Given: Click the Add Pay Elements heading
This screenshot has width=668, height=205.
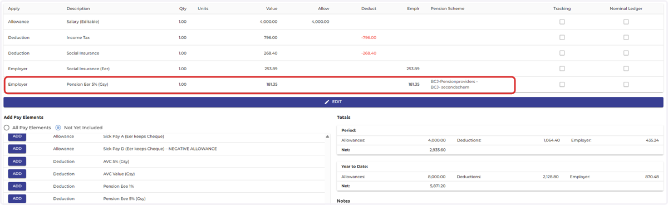Looking at the screenshot, I should click(x=23, y=118).
